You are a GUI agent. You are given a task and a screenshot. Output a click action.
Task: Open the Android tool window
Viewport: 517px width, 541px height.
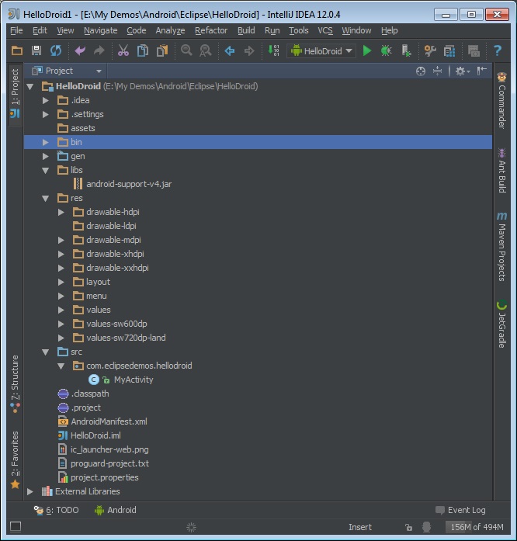115,510
